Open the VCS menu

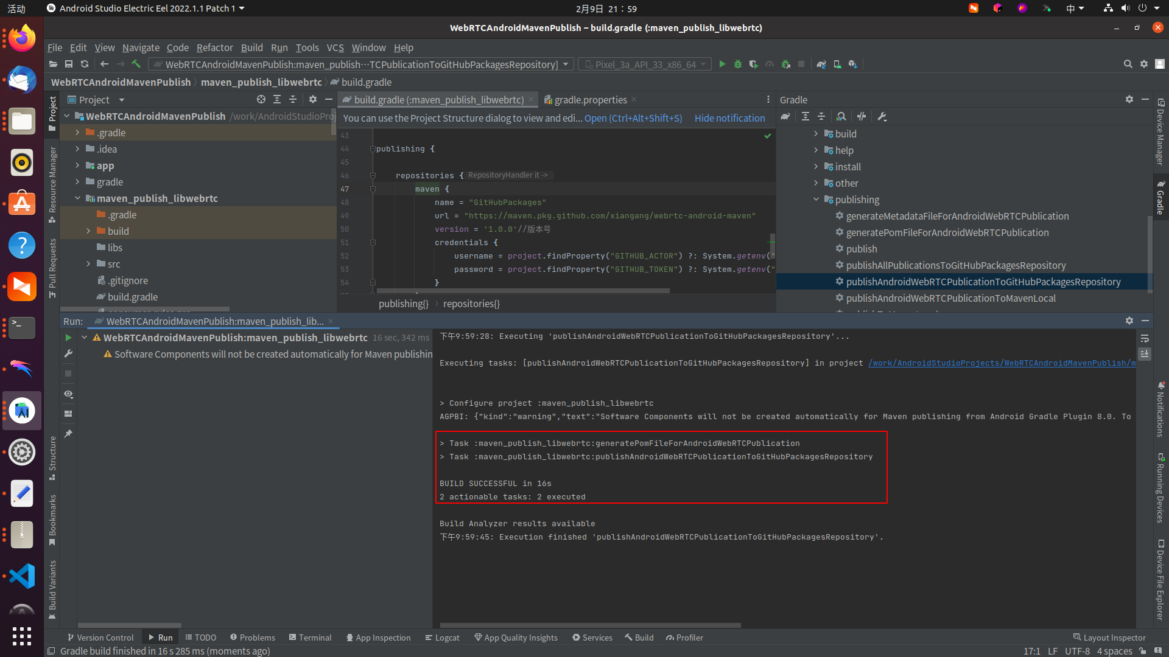(x=335, y=47)
